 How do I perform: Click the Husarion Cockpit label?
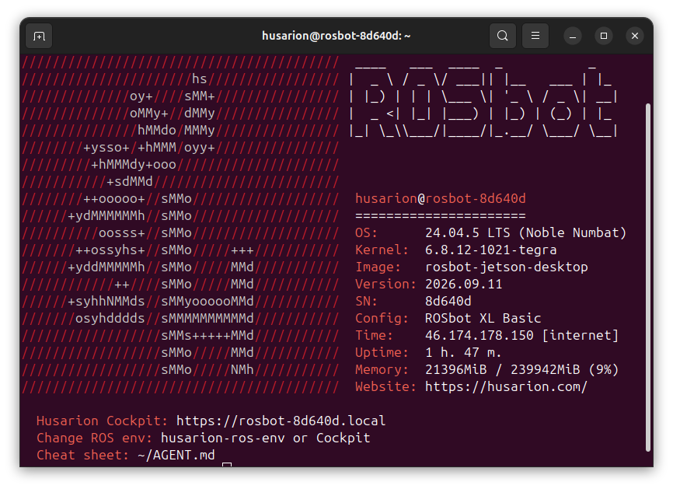coord(102,421)
